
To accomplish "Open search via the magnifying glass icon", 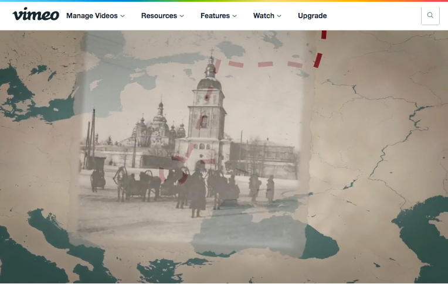I will click(430, 16).
